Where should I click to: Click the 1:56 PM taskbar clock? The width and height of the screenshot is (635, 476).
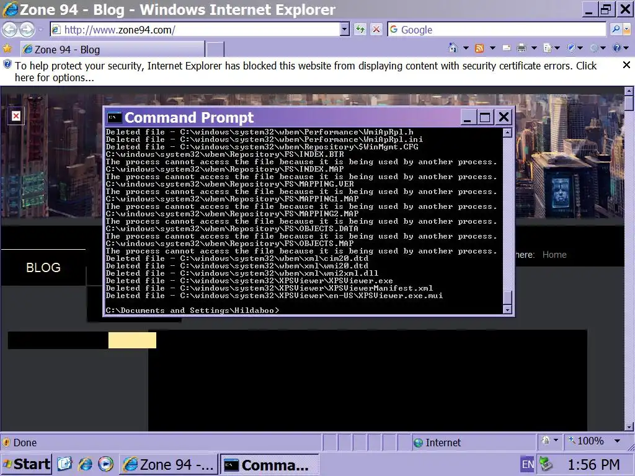(x=593, y=465)
